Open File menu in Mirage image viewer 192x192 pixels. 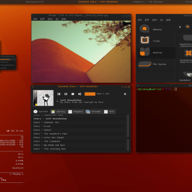tap(35, 19)
